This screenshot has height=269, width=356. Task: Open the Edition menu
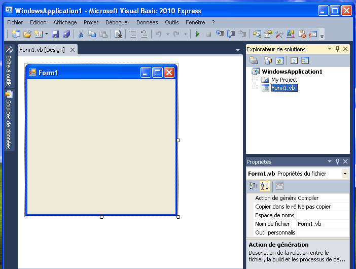pos(38,22)
